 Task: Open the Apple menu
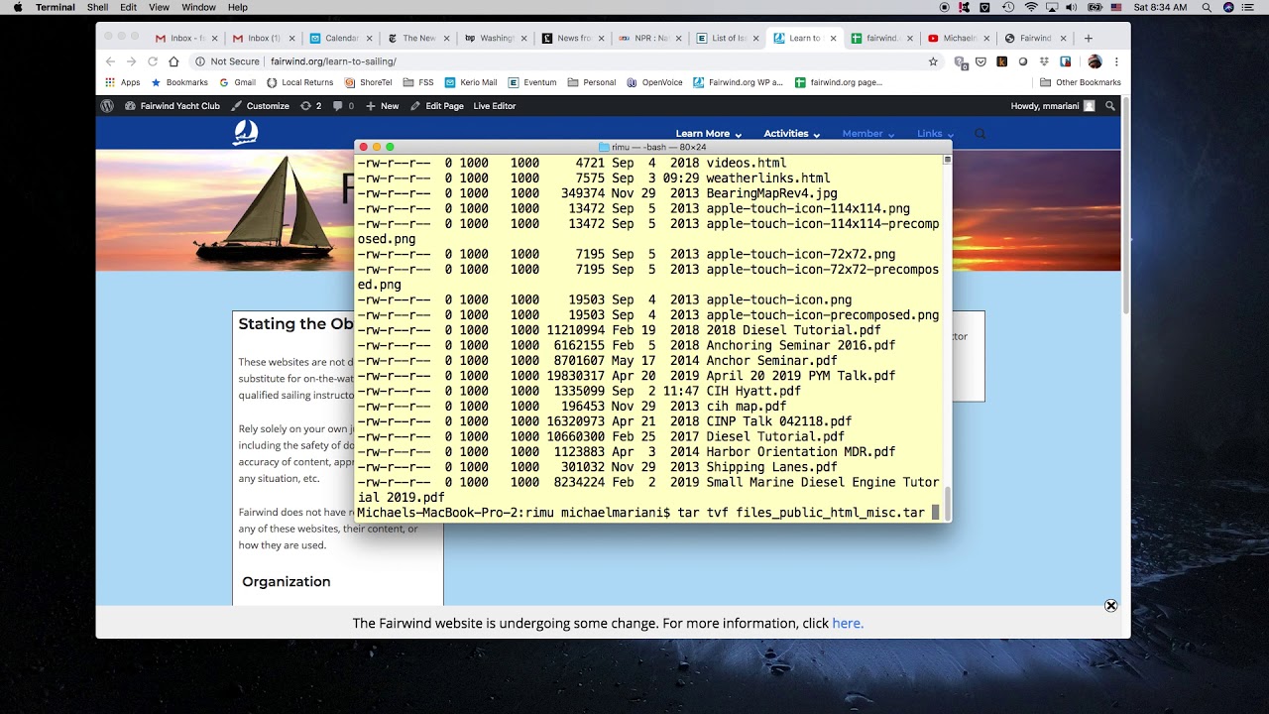[x=17, y=7]
